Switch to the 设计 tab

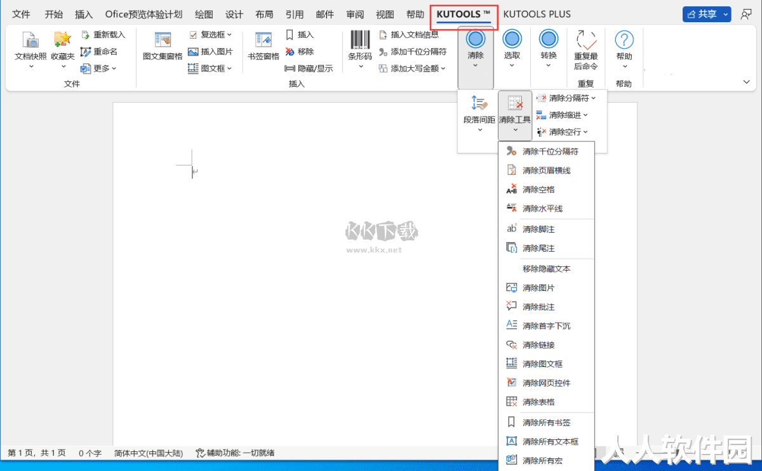(234, 14)
